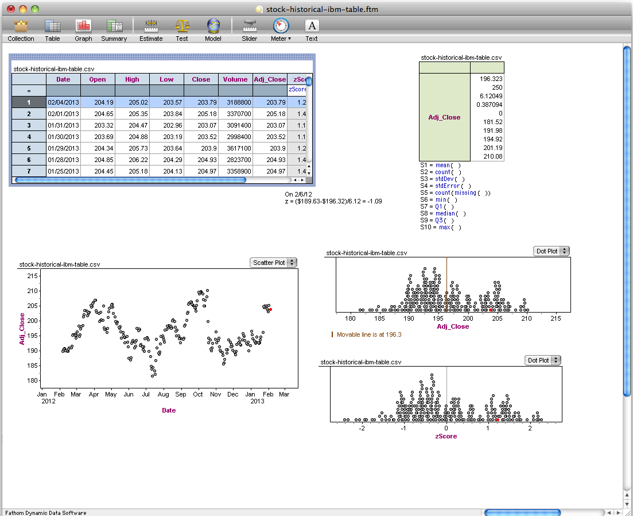Click the Text tool icon

pos(311,26)
